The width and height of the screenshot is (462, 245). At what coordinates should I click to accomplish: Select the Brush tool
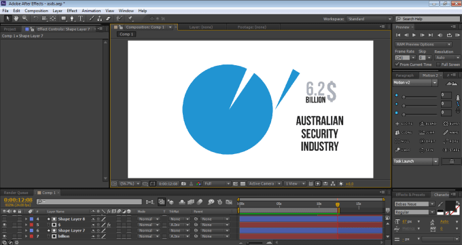pyautogui.click(x=92, y=18)
